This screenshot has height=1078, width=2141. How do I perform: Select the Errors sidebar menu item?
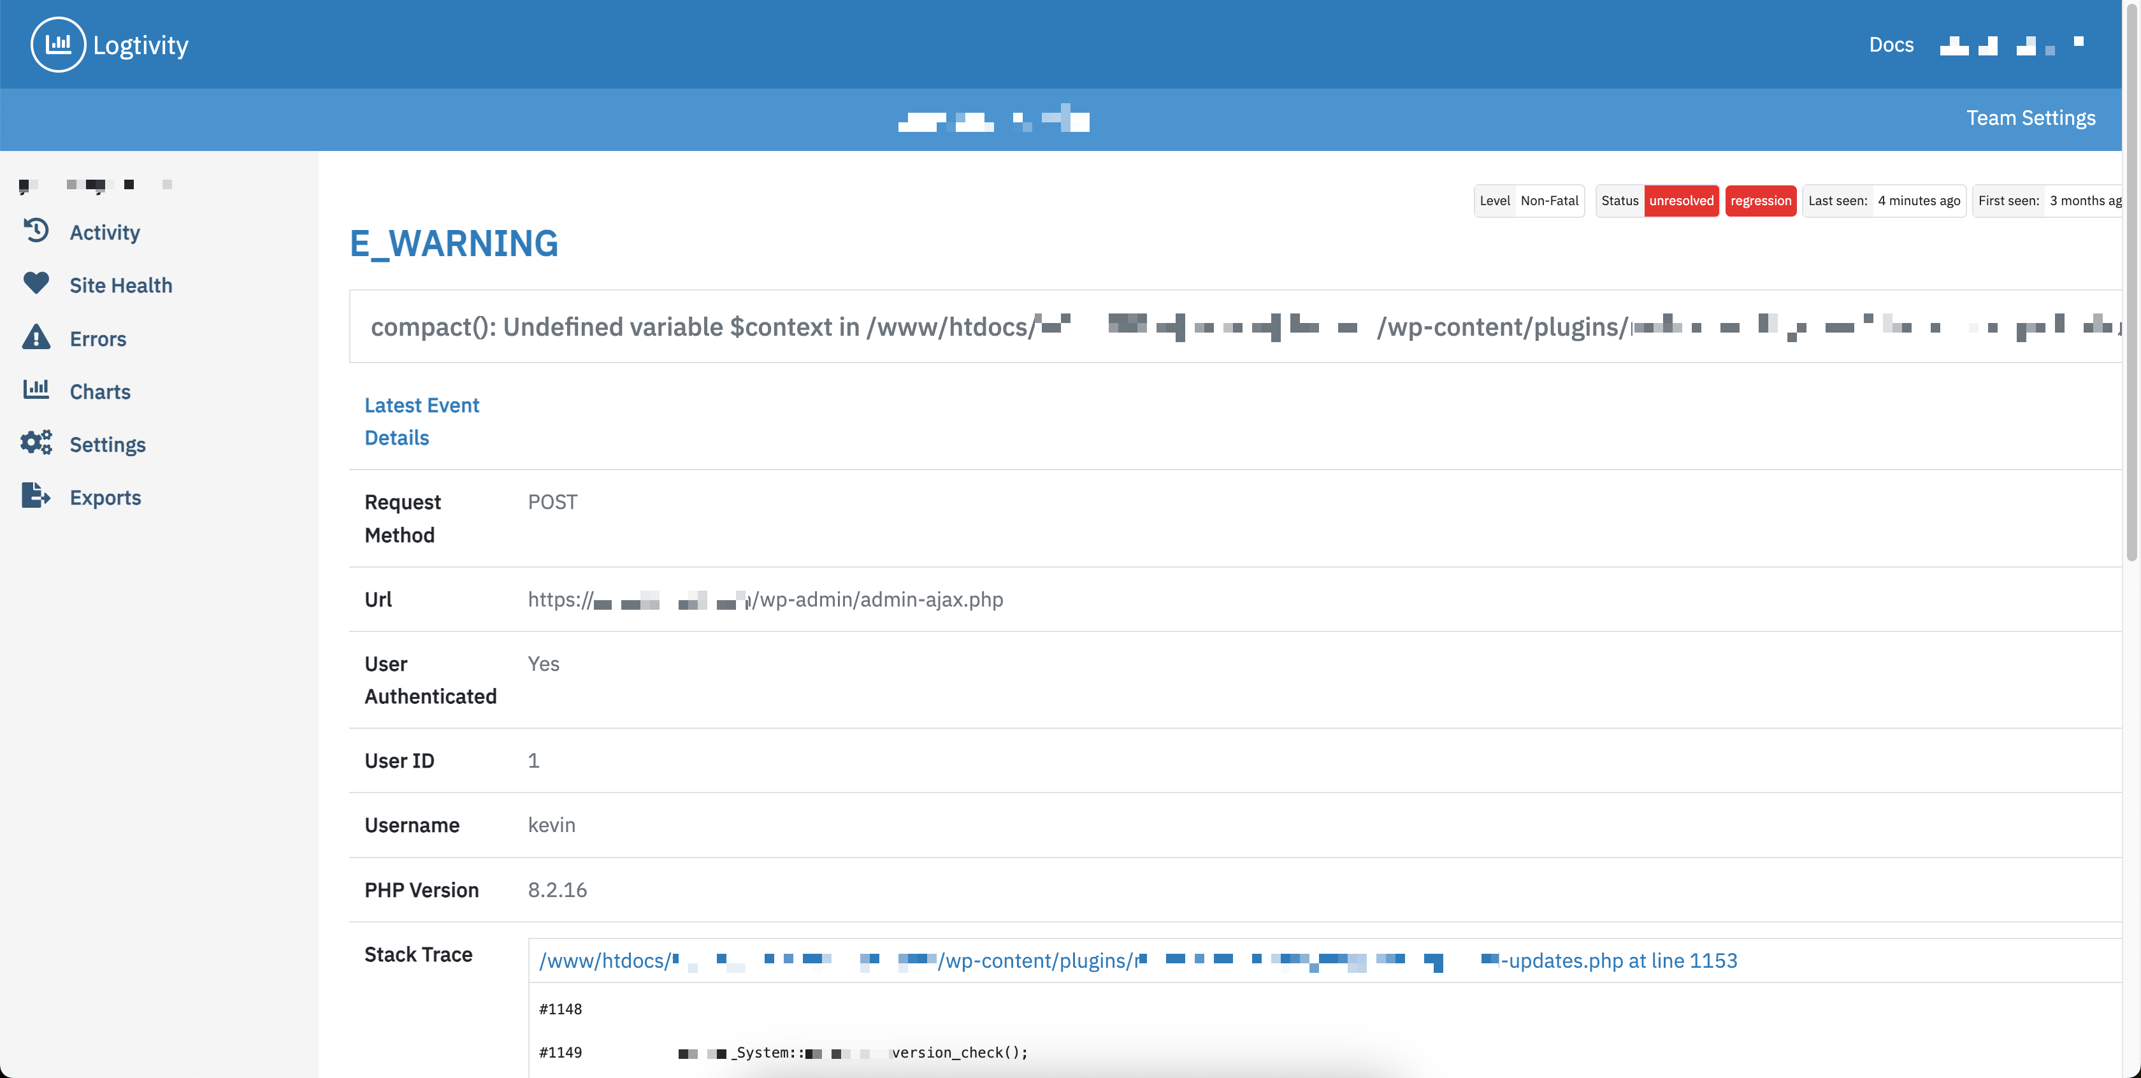click(98, 339)
